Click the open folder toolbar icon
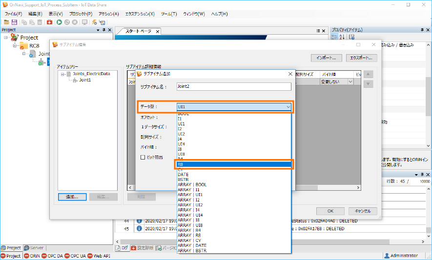This screenshot has height=260, width=432. (x=6, y=22)
